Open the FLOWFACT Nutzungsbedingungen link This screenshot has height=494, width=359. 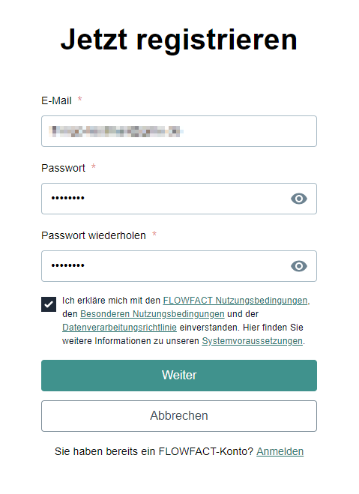click(235, 301)
